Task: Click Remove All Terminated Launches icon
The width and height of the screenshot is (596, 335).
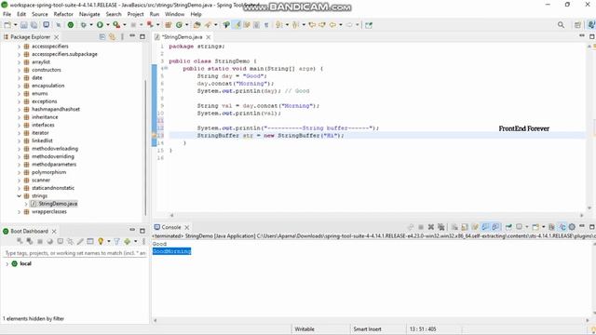Action: click(440, 227)
